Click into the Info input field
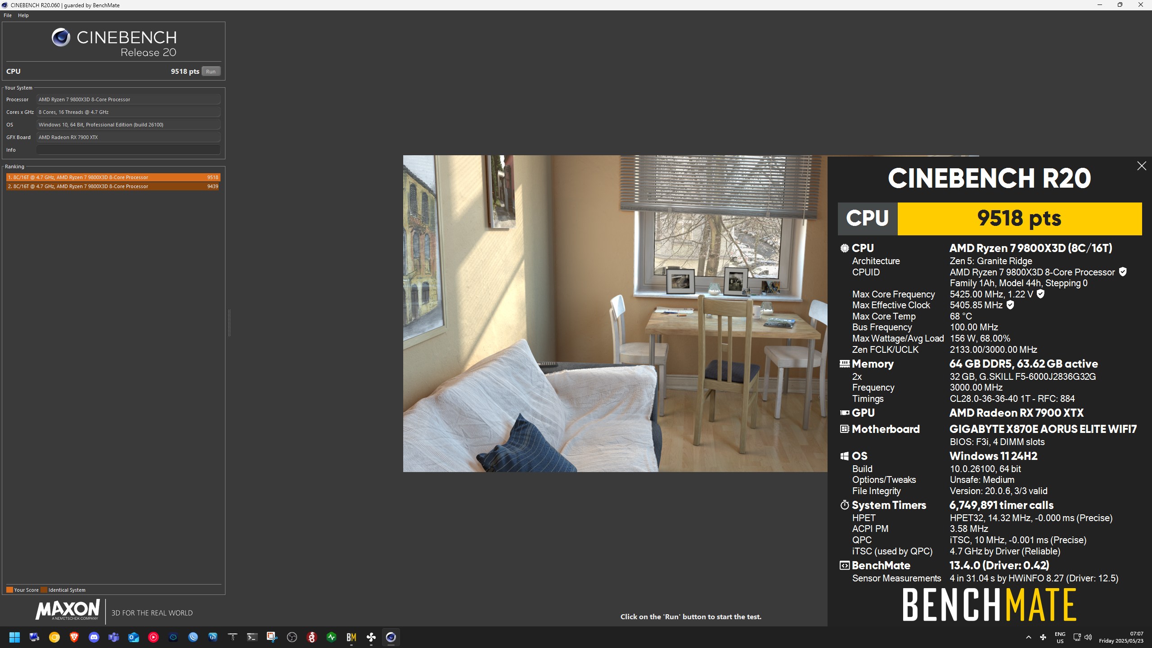Screen dimensions: 1152x648 (x=128, y=150)
